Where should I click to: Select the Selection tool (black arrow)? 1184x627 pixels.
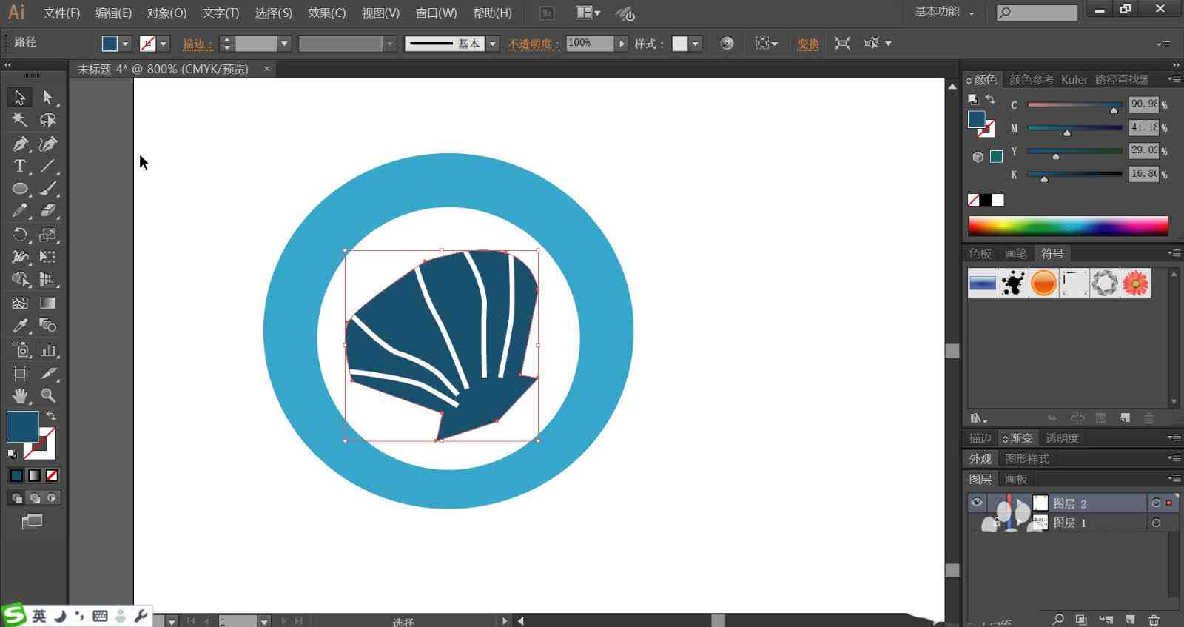(19, 97)
